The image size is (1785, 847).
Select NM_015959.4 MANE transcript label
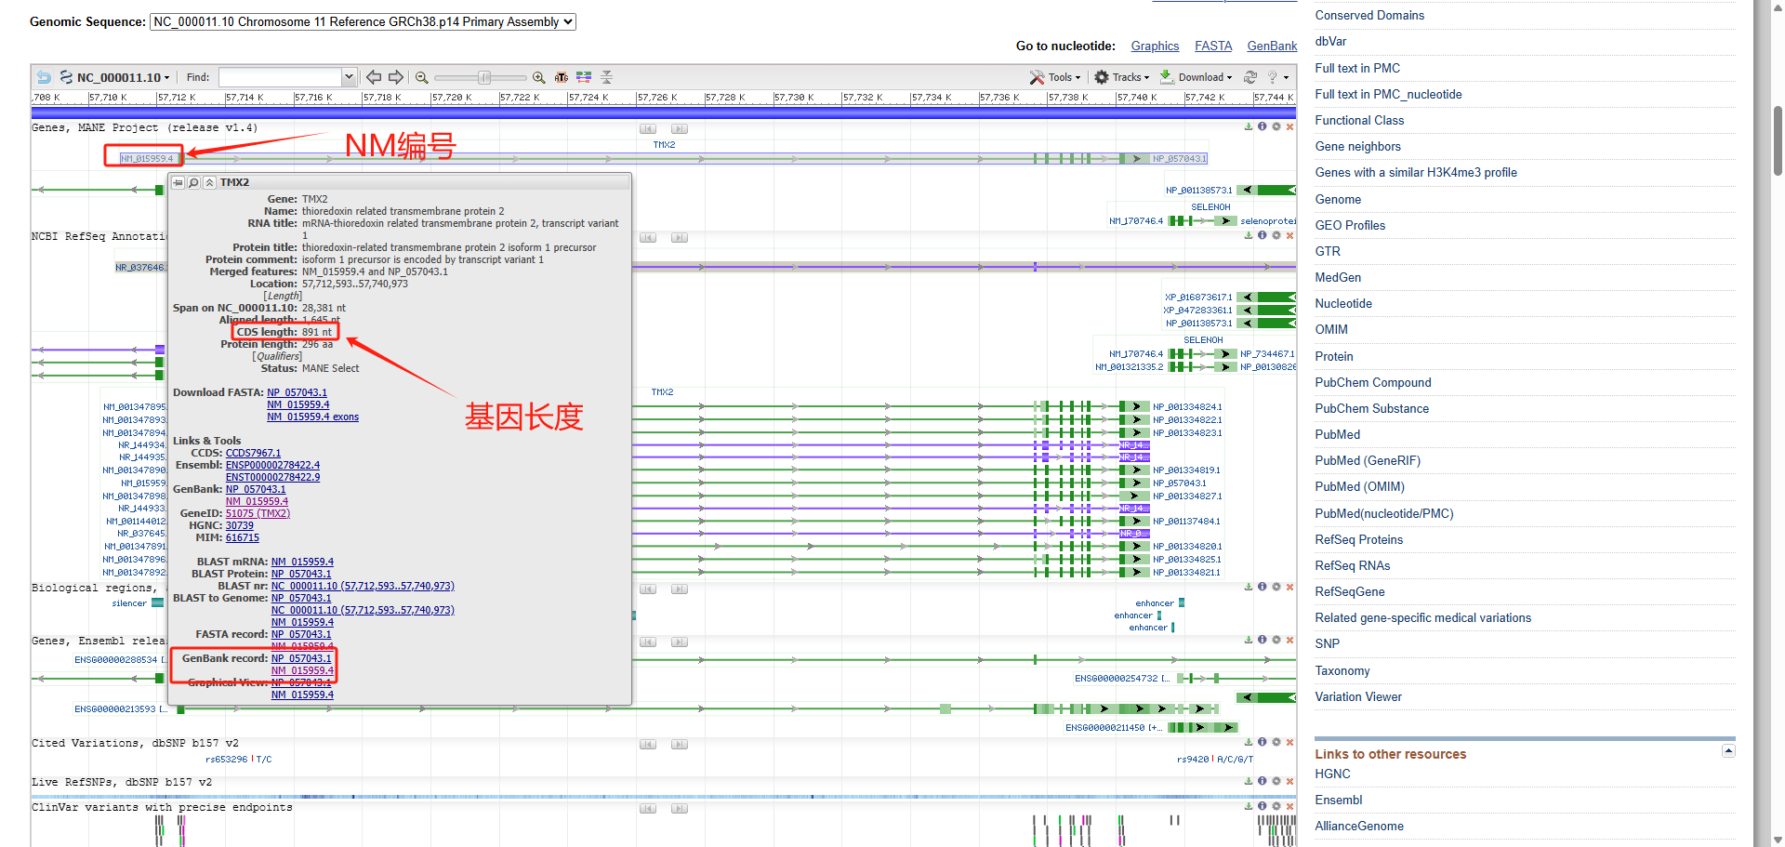[x=147, y=158]
